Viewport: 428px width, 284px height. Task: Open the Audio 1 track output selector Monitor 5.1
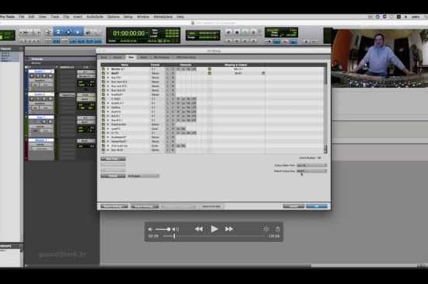86,76
